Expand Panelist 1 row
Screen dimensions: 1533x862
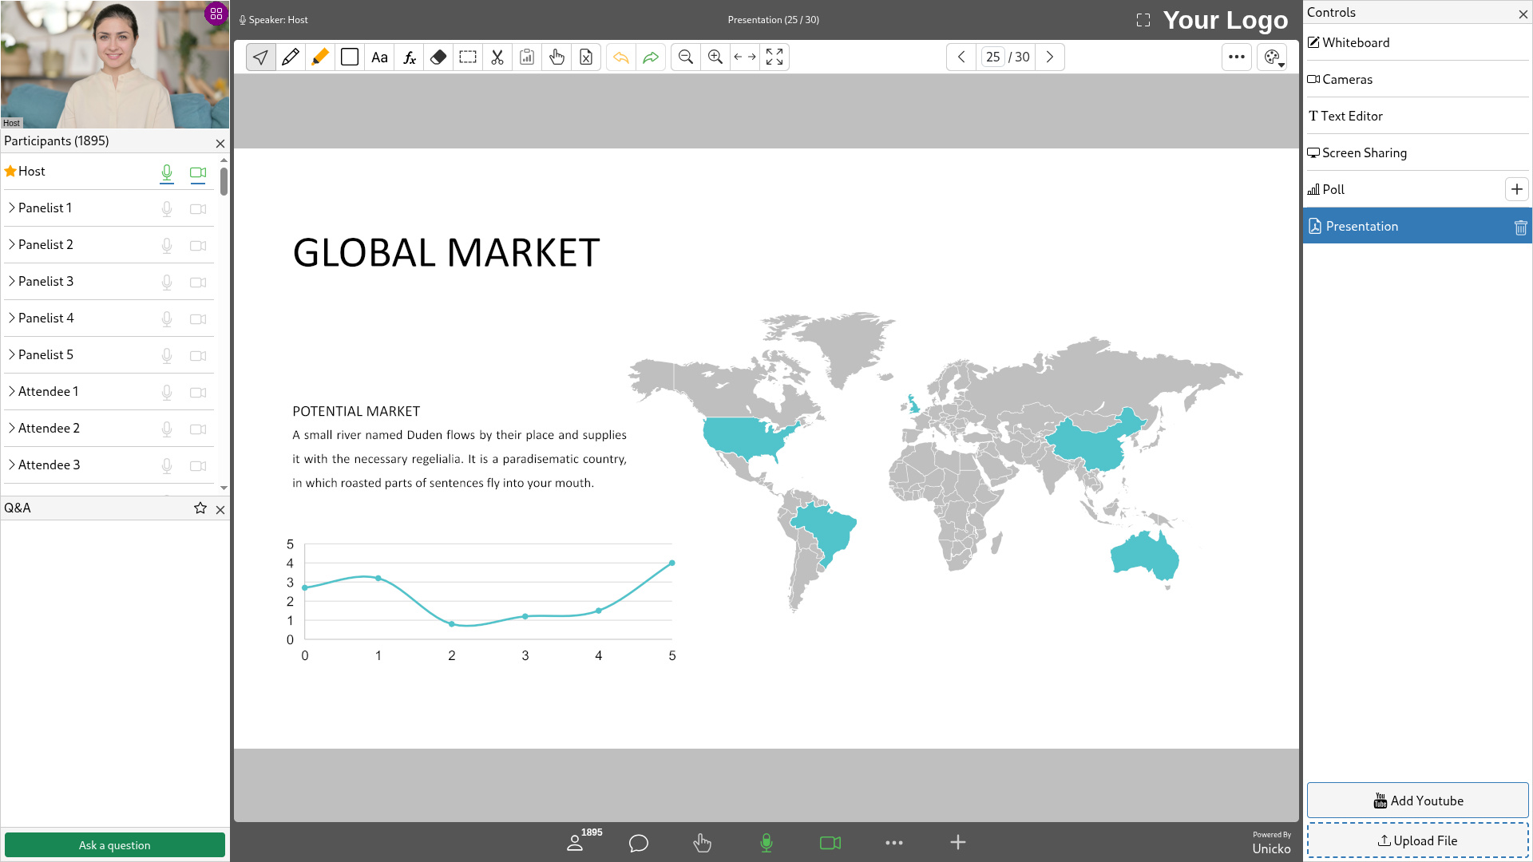pyautogui.click(x=12, y=208)
